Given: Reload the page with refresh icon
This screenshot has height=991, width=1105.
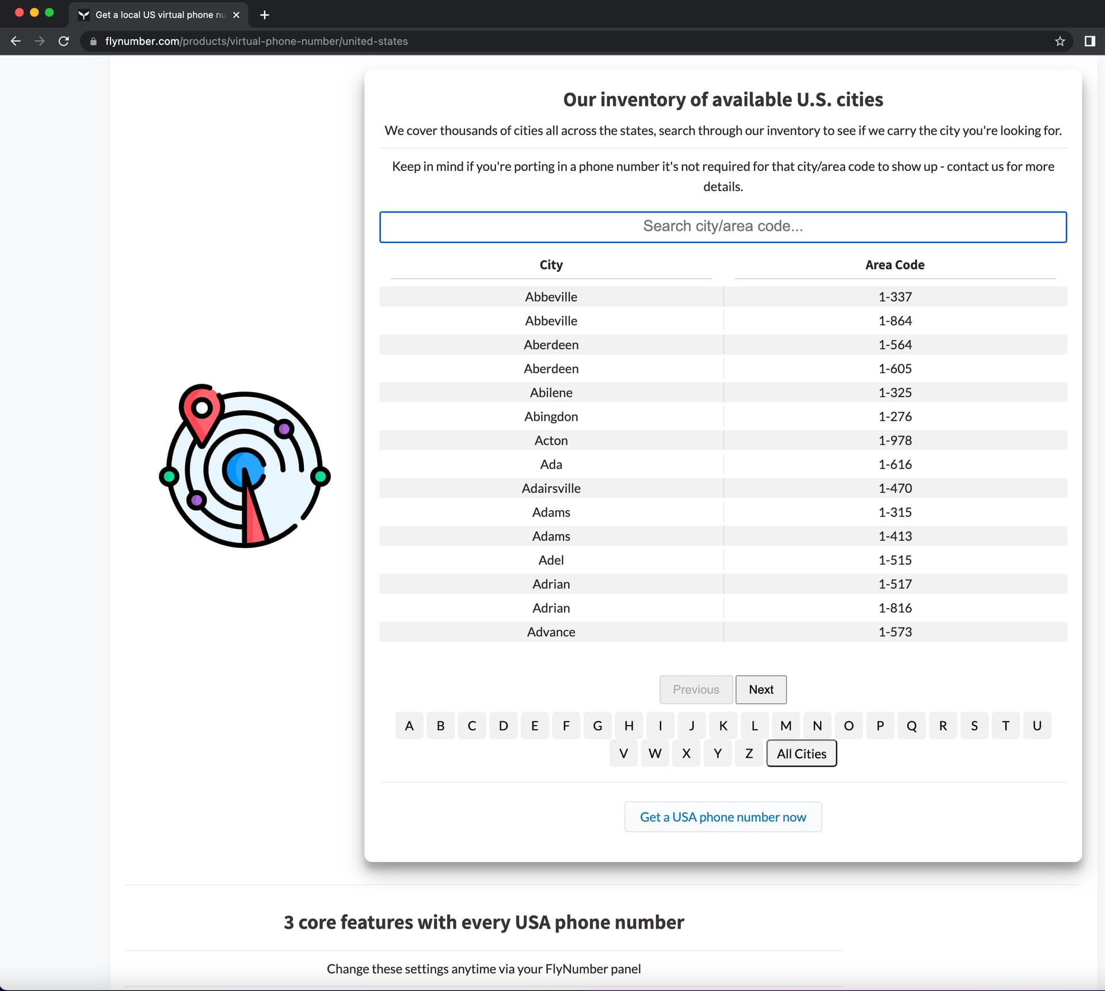Looking at the screenshot, I should 64,41.
